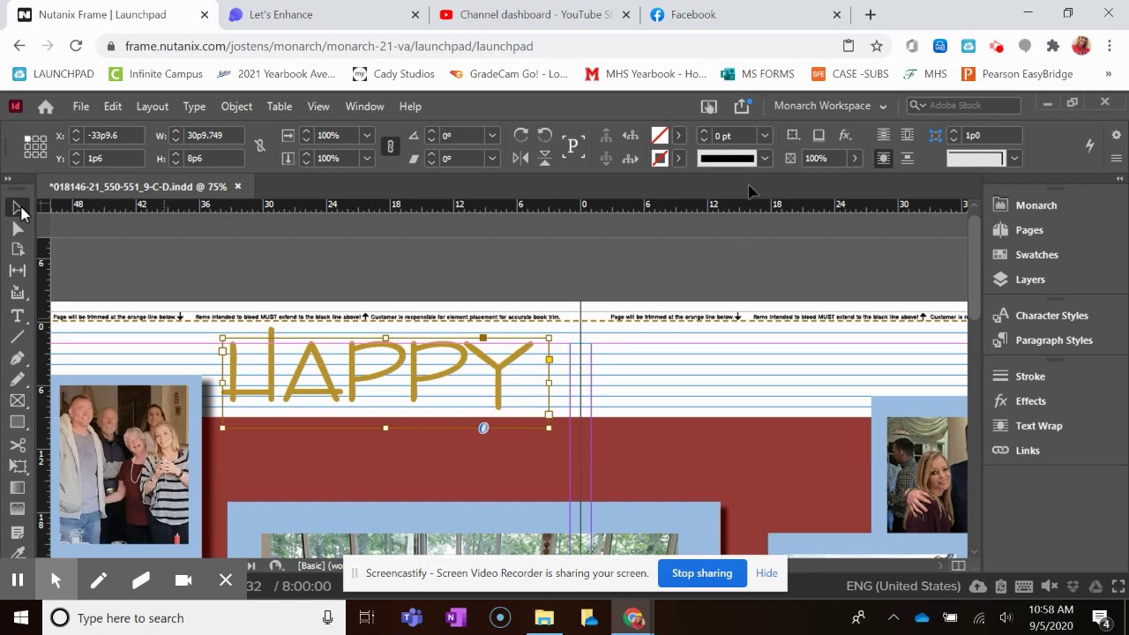The height and width of the screenshot is (635, 1129).
Task: Open the drop shadow effects fx icon
Action: (x=845, y=135)
